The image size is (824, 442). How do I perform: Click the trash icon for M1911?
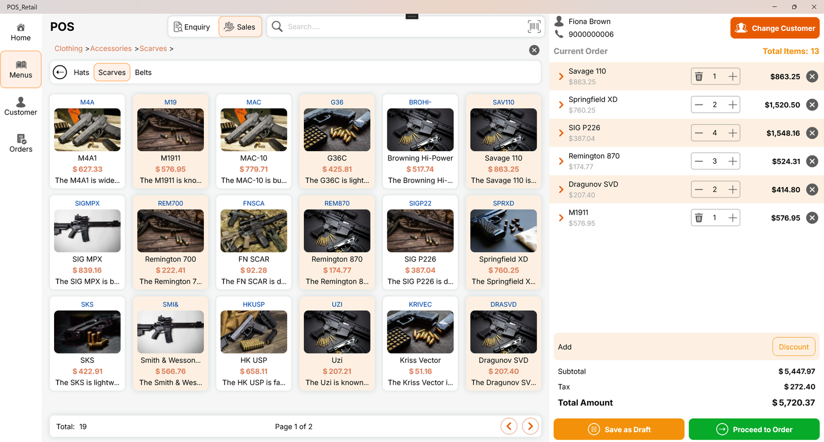699,218
